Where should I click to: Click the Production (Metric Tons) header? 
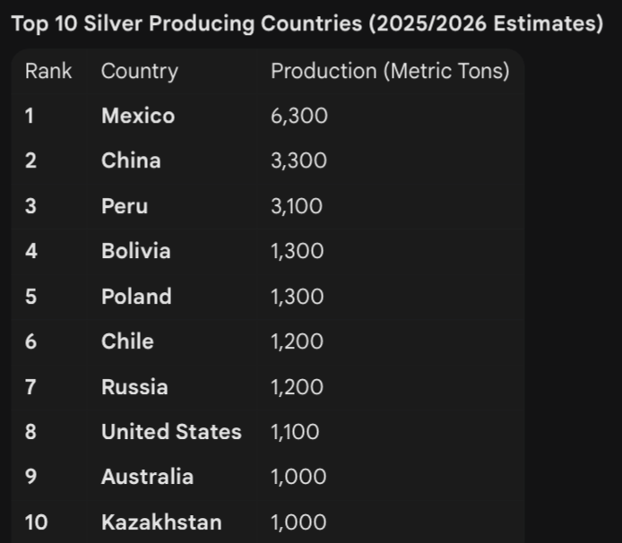(x=390, y=72)
